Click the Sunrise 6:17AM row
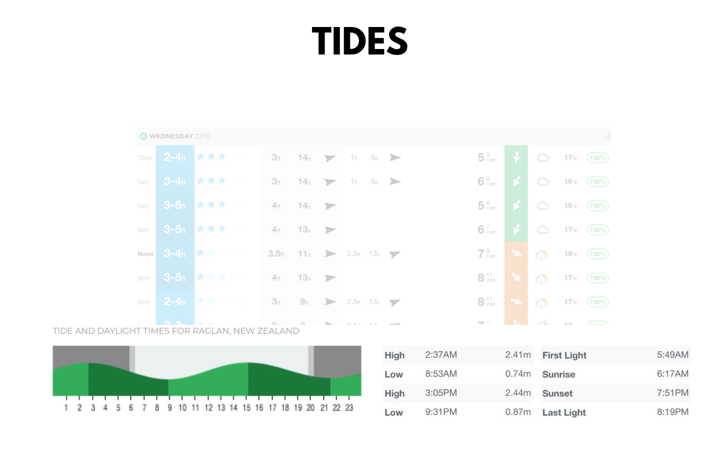Viewport: 720px width, 450px height. 615,374
